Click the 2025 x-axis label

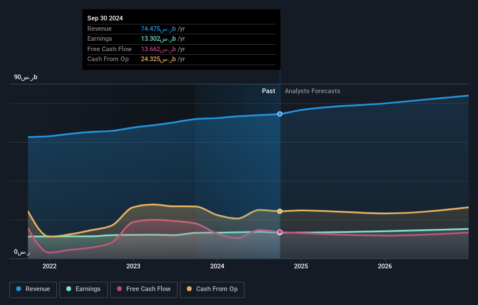[301, 267]
